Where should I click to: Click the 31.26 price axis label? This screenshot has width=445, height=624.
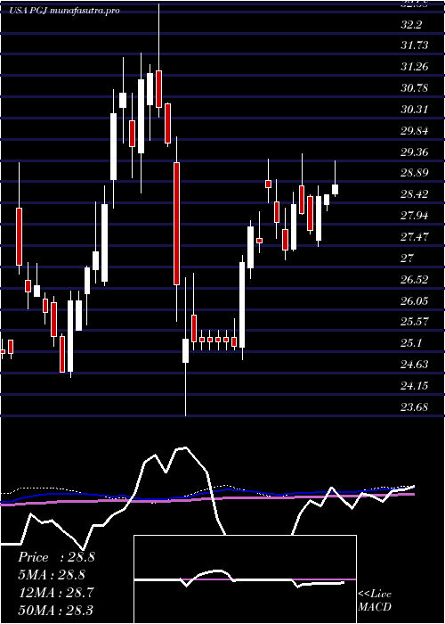point(415,67)
